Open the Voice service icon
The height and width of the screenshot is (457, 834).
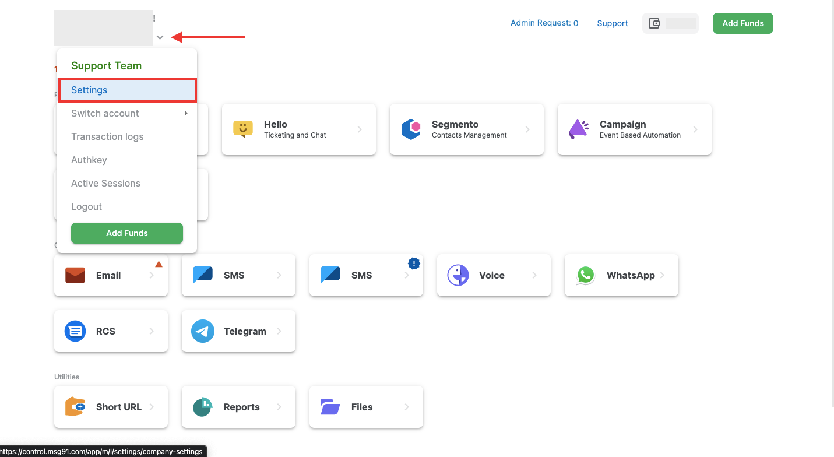point(458,275)
